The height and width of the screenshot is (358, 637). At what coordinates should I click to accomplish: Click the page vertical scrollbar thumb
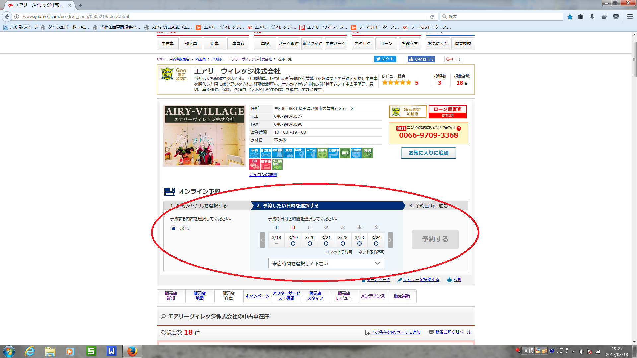[x=634, y=60]
